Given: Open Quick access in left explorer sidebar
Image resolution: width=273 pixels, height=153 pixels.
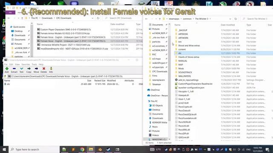Looking at the screenshot, I should (x=19, y=27).
